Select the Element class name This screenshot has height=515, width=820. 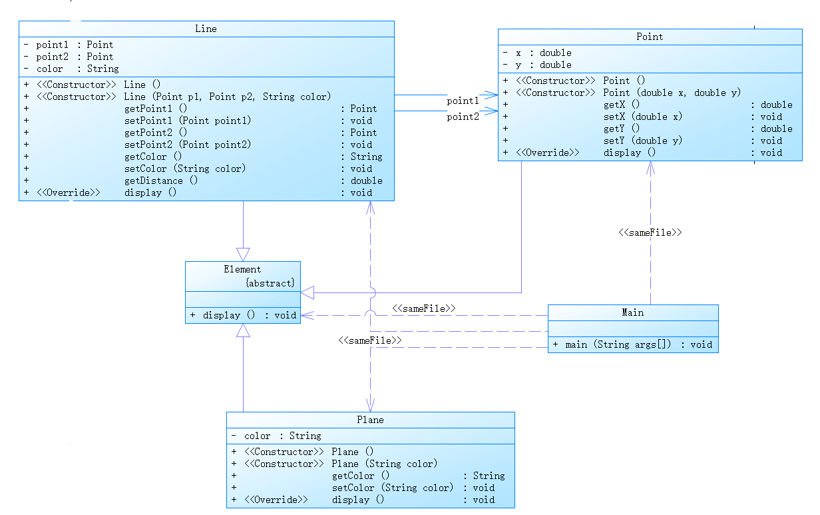point(242,269)
